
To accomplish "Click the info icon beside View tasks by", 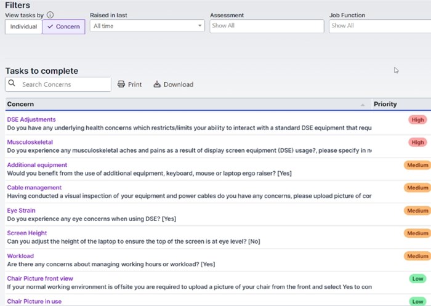I will coord(50,15).
